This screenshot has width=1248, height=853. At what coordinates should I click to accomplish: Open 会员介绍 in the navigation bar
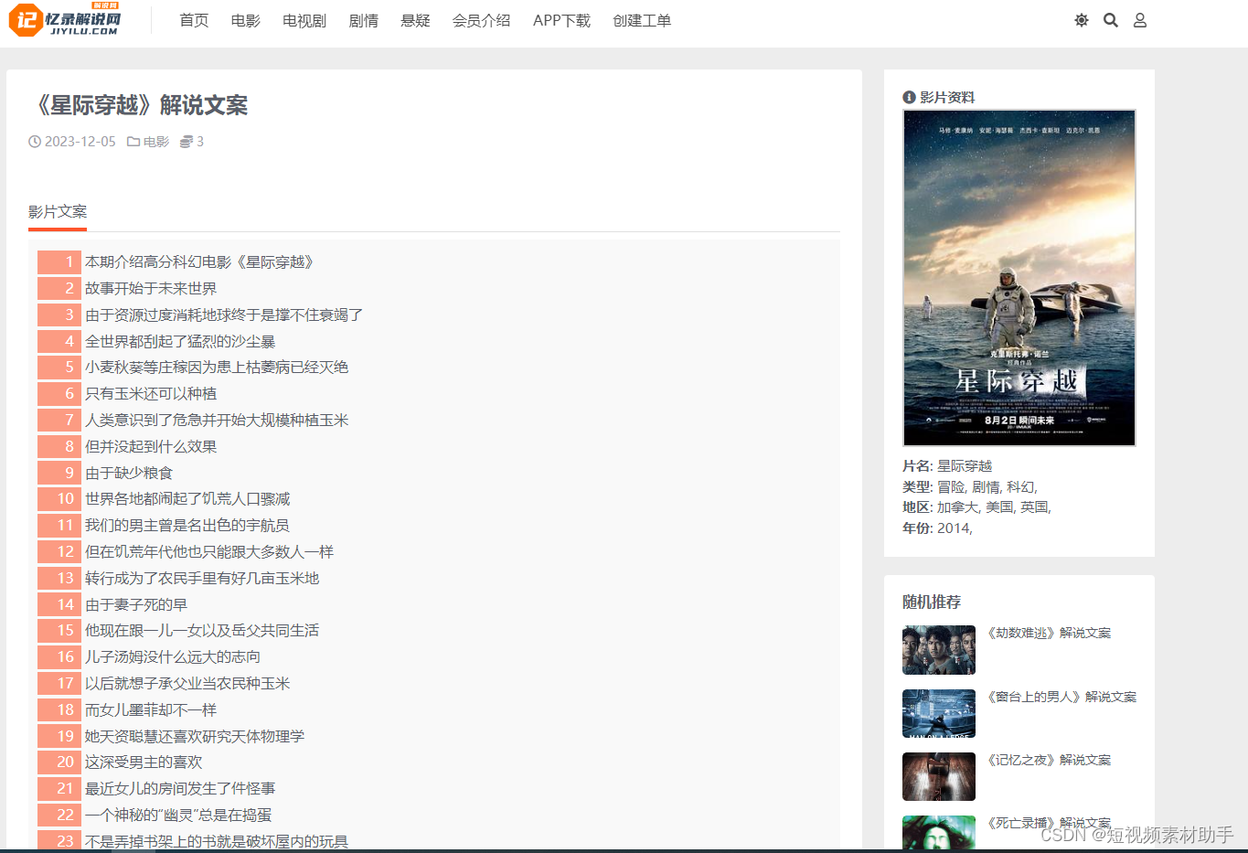pos(482,20)
